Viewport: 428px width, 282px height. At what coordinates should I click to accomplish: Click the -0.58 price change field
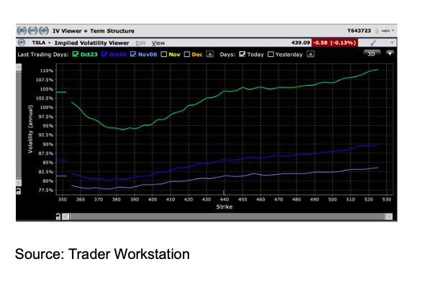[x=334, y=42]
